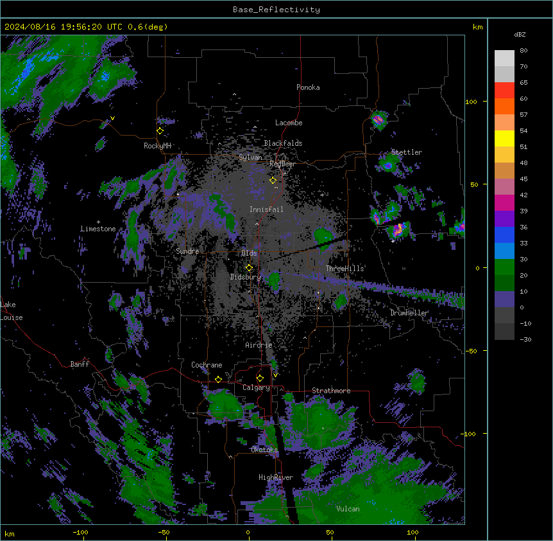
Task: Click the Olds town label
Action: (x=249, y=253)
